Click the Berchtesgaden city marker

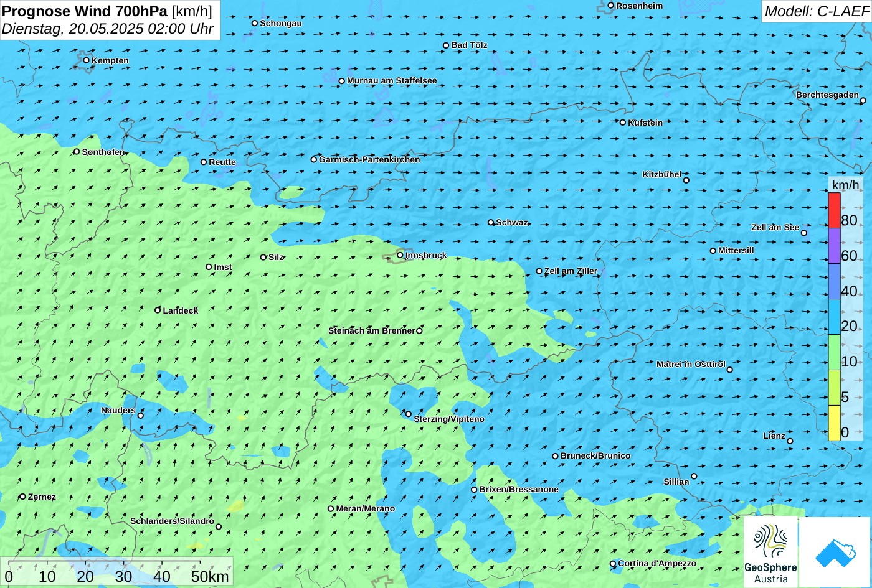point(863,100)
